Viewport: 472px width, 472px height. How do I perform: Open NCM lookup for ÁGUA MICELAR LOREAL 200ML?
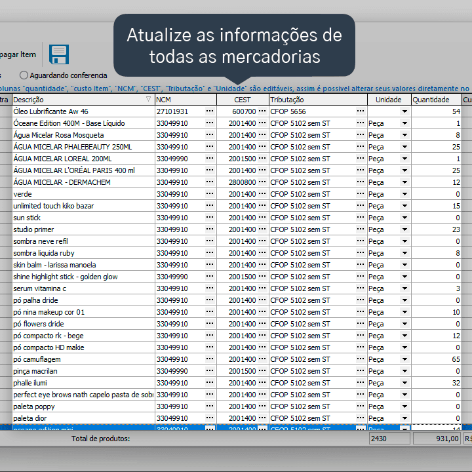[210, 159]
